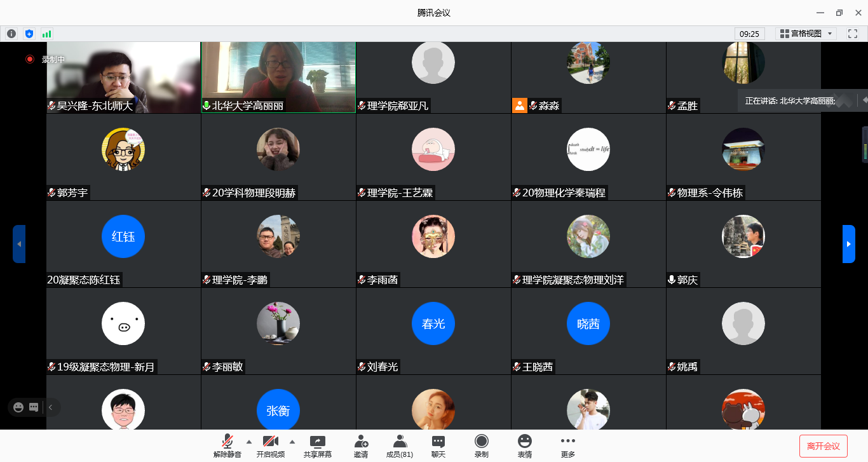This screenshot has width=868, height=462.
Task: Click the blue security shield icon
Action: pyautogui.click(x=29, y=34)
